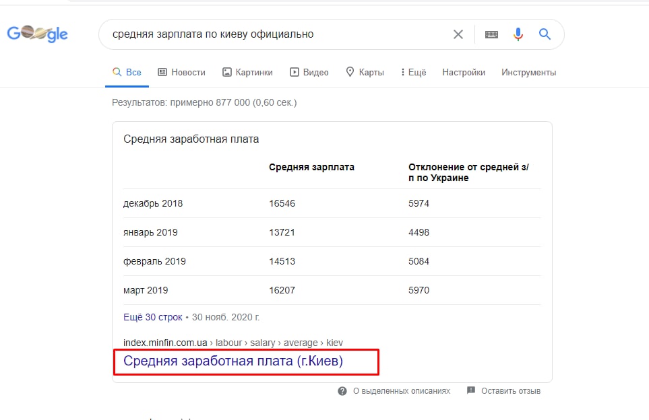This screenshot has width=649, height=420.
Task: Submit search with magnifier icon
Action: tap(545, 34)
